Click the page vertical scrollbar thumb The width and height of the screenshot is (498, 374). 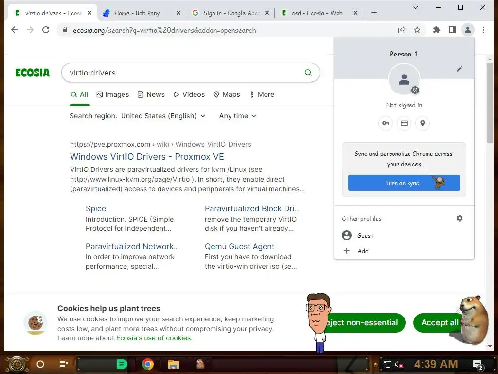490,103
